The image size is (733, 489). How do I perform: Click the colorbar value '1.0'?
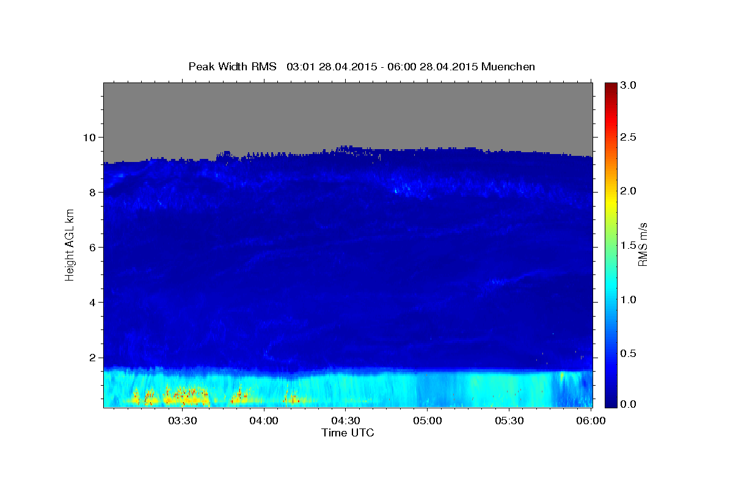pyautogui.click(x=629, y=300)
